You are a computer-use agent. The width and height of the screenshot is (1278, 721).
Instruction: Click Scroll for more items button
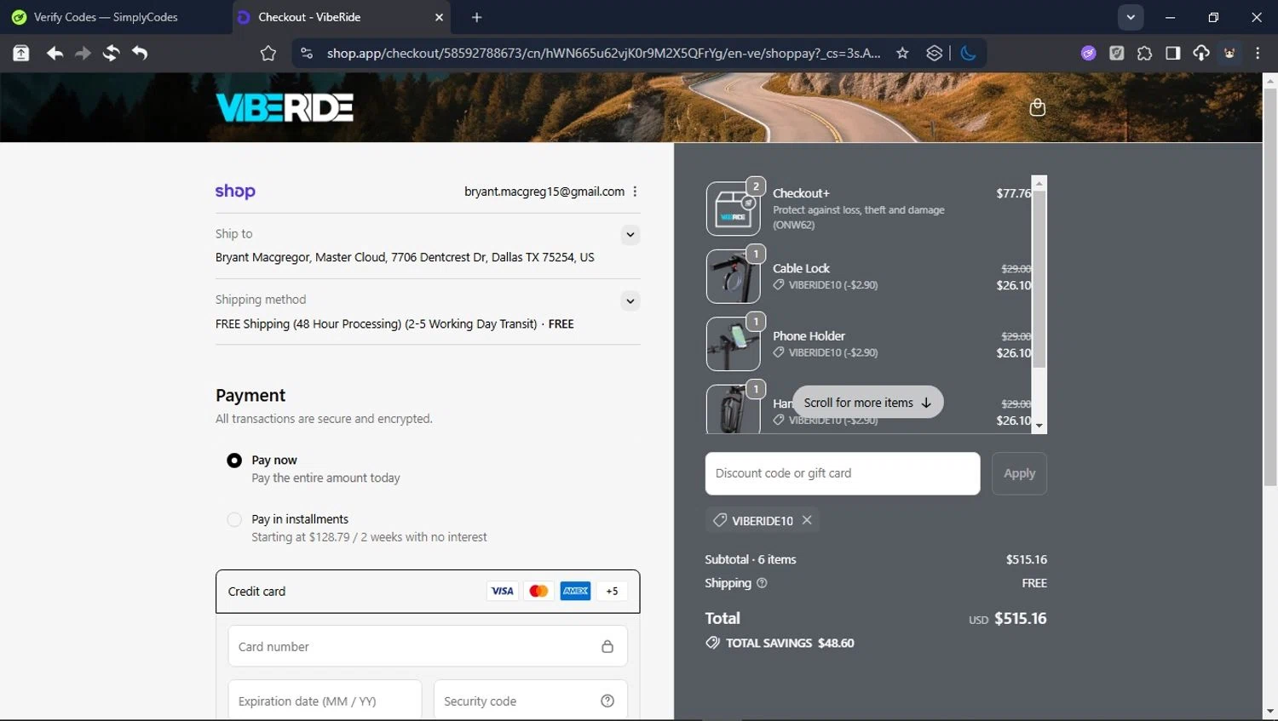[x=867, y=403]
